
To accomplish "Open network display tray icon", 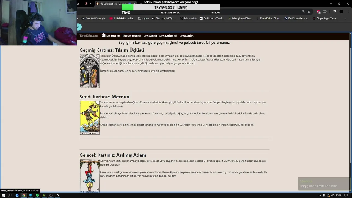I will (x=328, y=195).
